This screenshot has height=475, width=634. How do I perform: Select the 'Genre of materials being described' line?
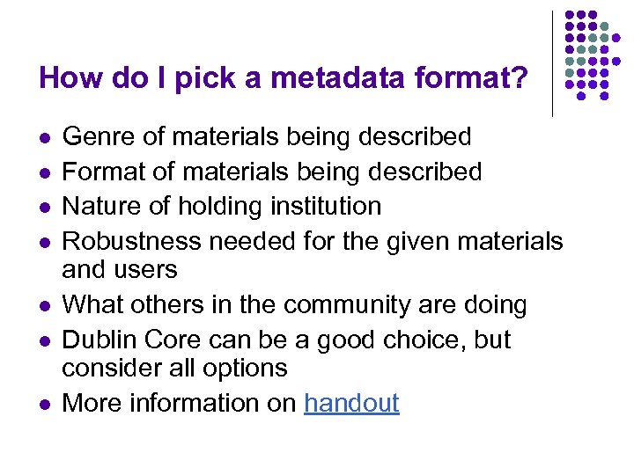pyautogui.click(x=268, y=137)
